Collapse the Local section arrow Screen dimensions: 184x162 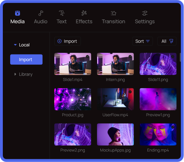[x=15, y=45]
